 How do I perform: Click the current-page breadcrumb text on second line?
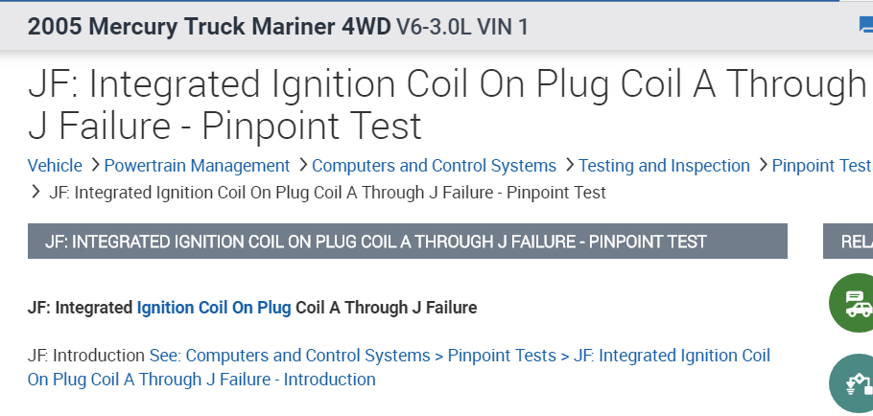pos(327,192)
